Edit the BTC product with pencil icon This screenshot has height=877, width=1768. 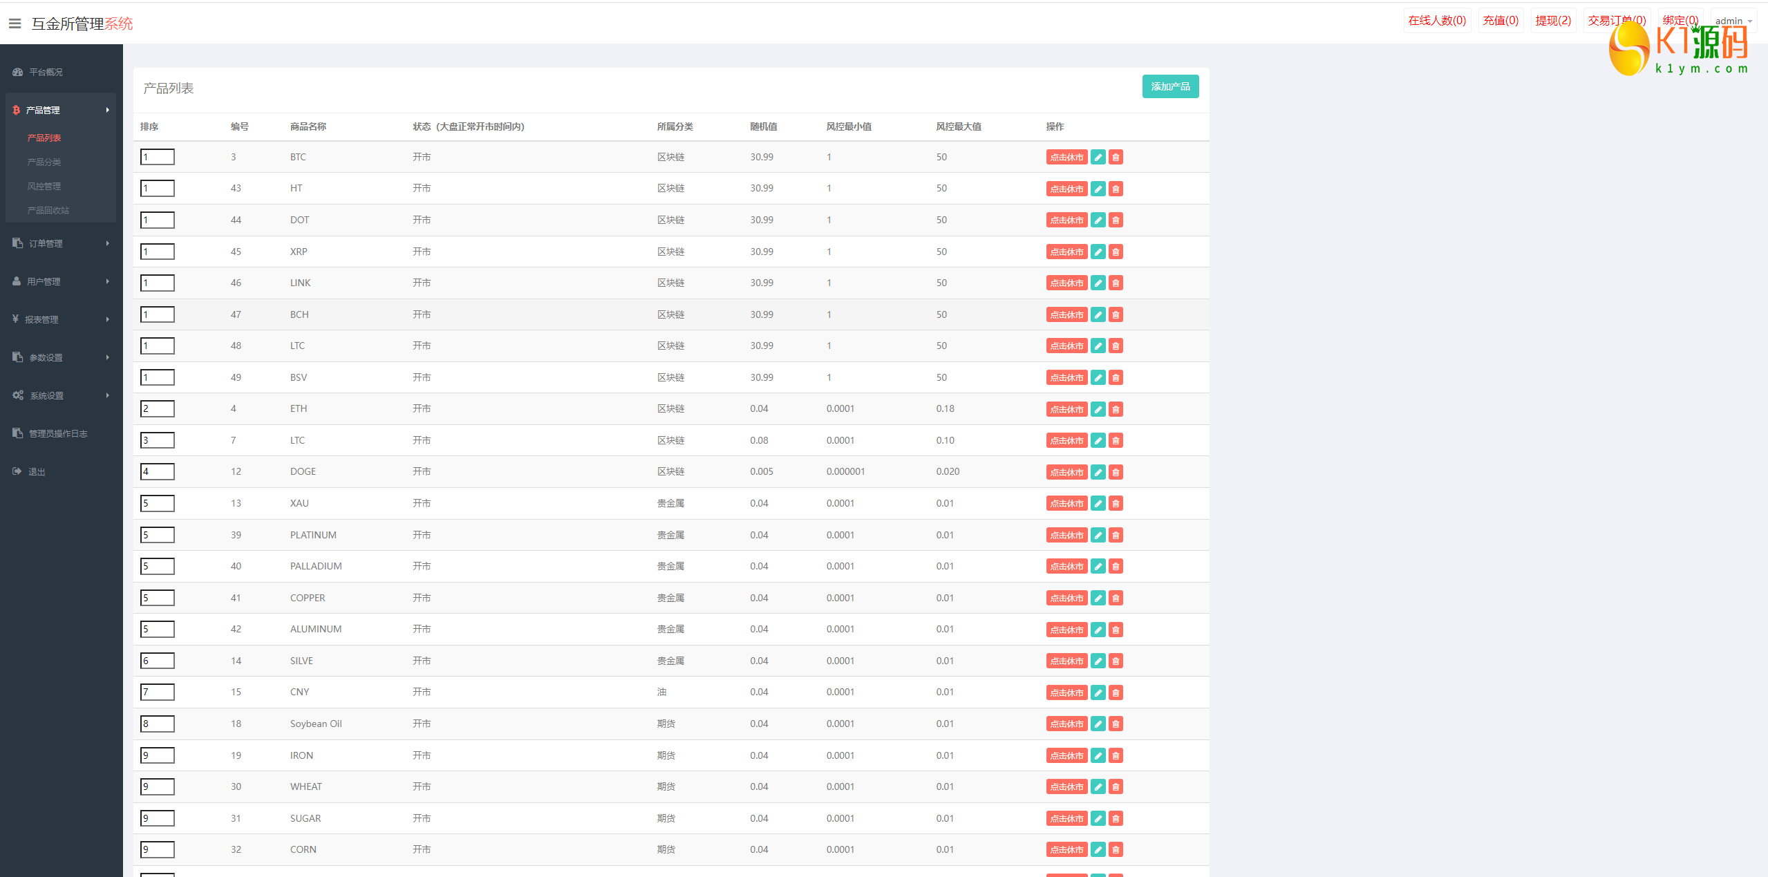click(1098, 158)
